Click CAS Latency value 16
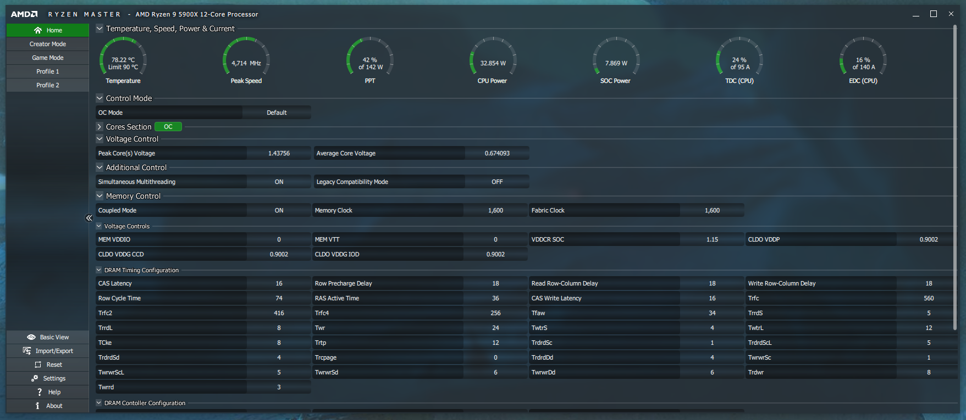The height and width of the screenshot is (420, 966). coord(279,283)
